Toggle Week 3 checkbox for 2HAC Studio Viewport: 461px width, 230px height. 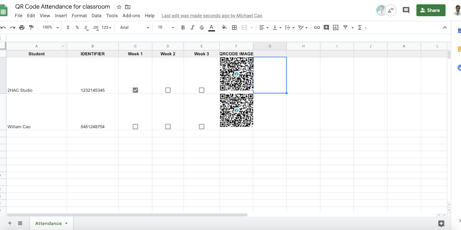pos(201,90)
